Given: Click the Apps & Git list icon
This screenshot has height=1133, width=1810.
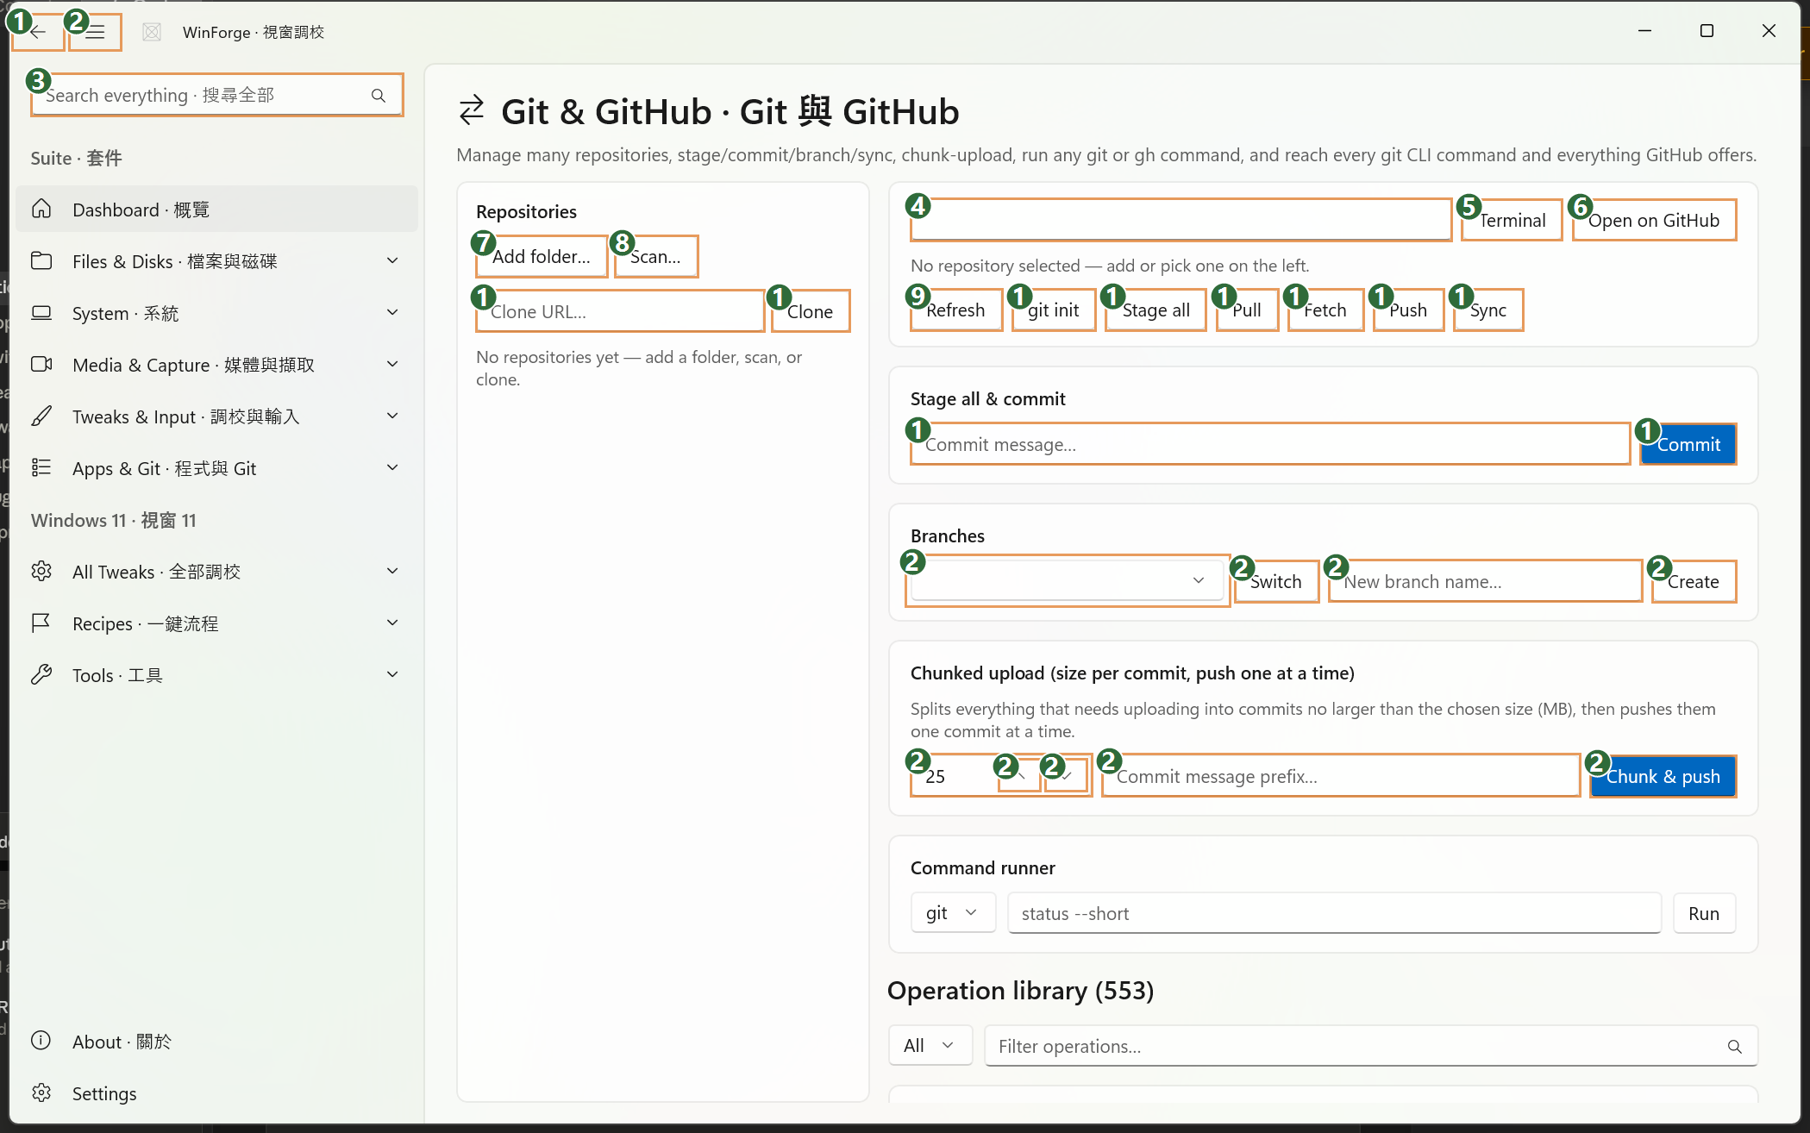Looking at the screenshot, I should [x=41, y=467].
